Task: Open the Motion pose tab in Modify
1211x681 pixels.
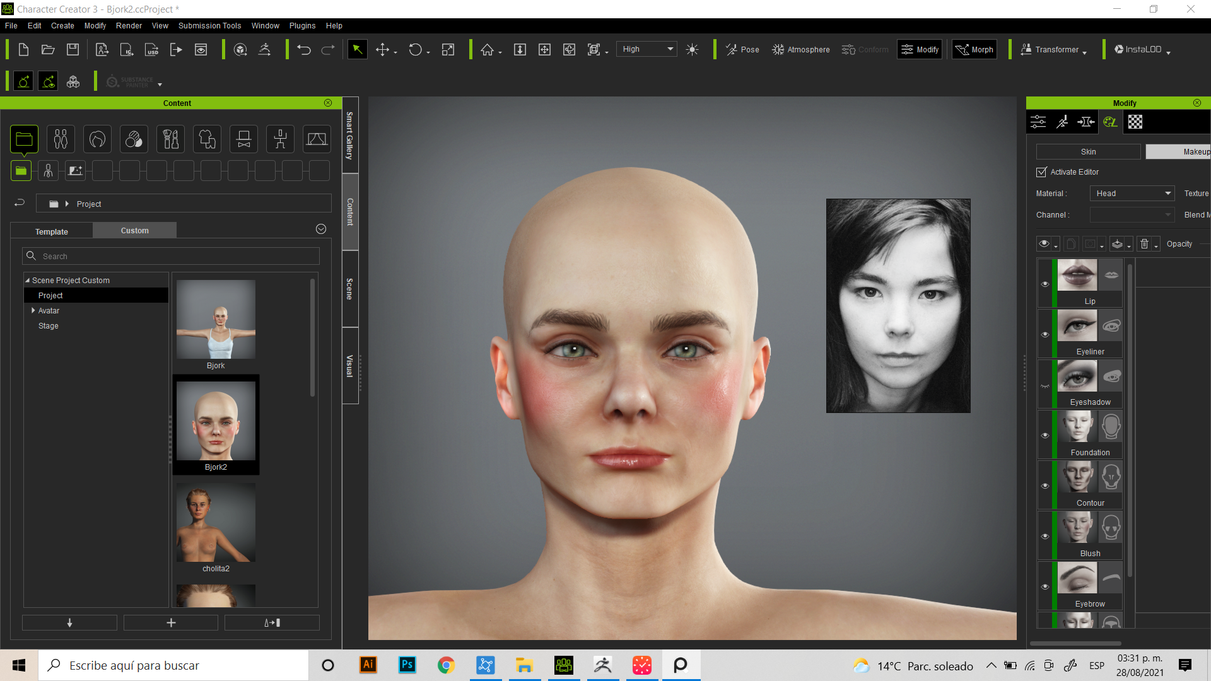Action: pyautogui.click(x=1062, y=122)
